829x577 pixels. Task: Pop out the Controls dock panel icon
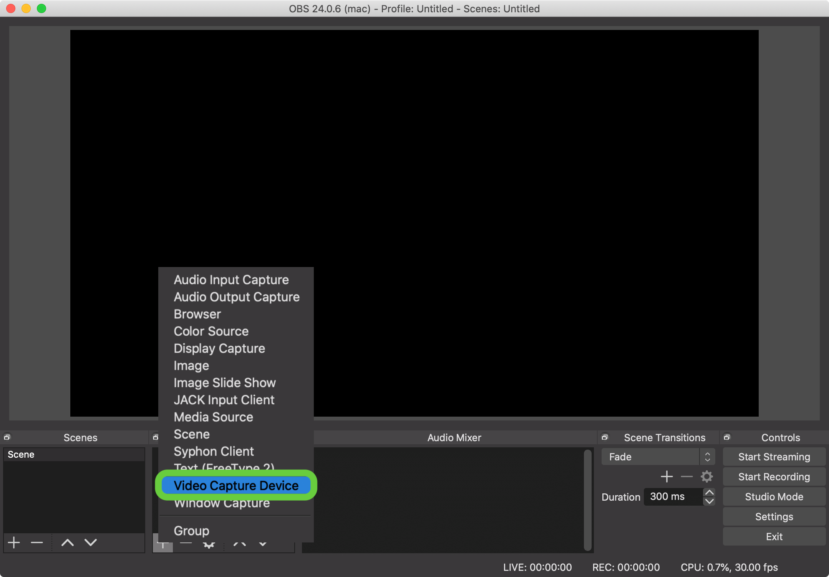point(727,437)
